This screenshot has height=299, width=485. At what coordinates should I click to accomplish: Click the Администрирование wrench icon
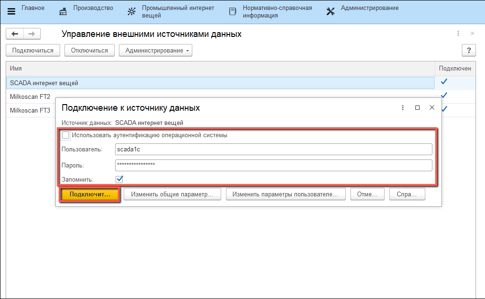coord(331,12)
